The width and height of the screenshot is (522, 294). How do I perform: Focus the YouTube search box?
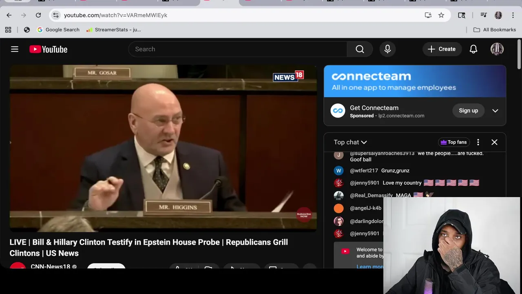pyautogui.click(x=238, y=49)
